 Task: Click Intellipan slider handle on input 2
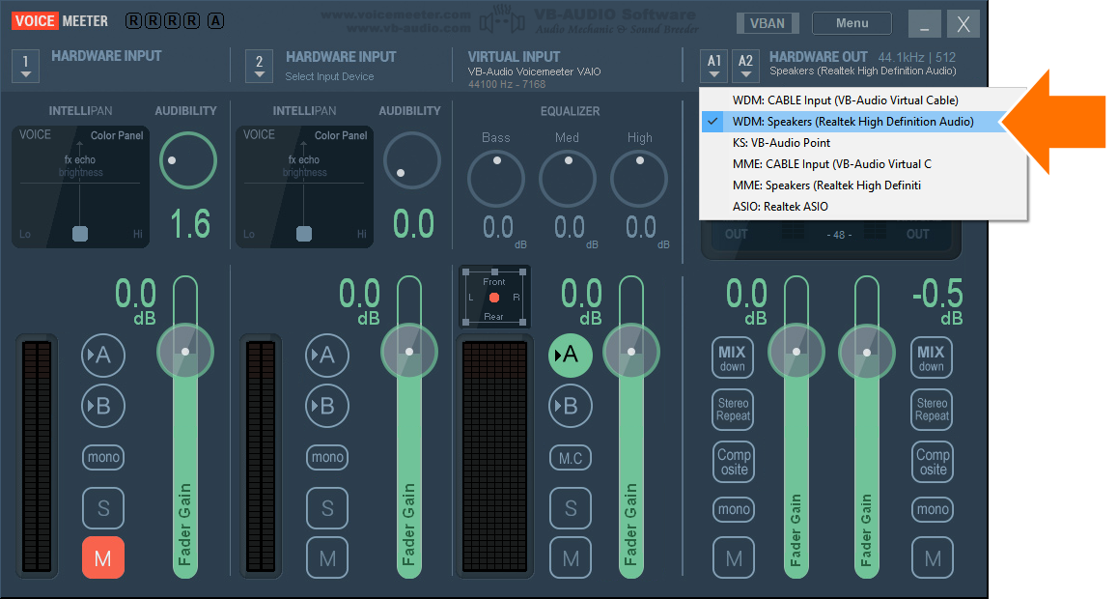point(303,233)
